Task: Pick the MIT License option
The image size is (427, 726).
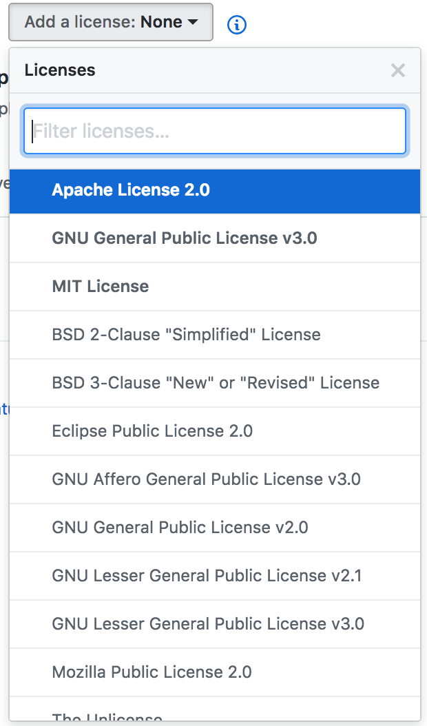Action: point(215,287)
